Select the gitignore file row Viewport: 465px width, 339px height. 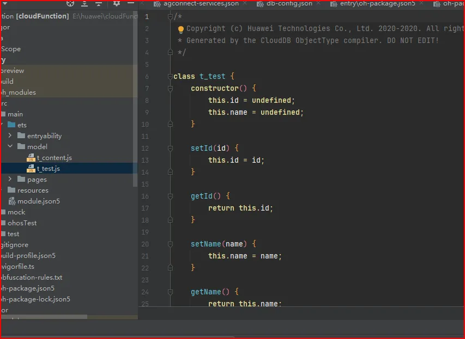click(14, 245)
